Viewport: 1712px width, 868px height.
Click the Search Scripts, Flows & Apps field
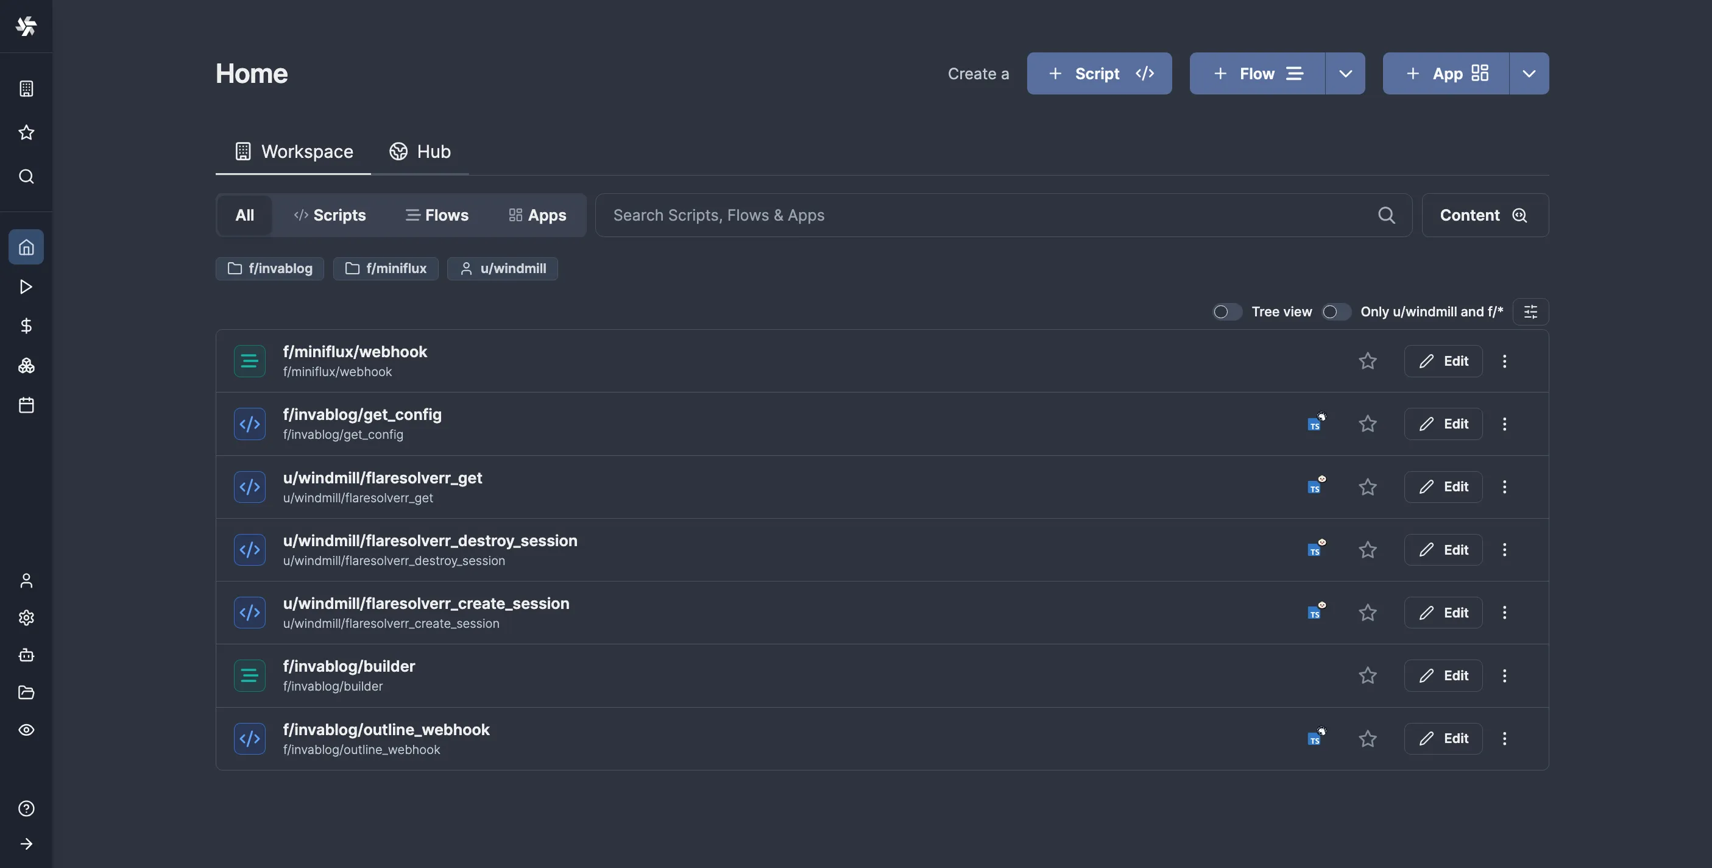click(x=930, y=215)
